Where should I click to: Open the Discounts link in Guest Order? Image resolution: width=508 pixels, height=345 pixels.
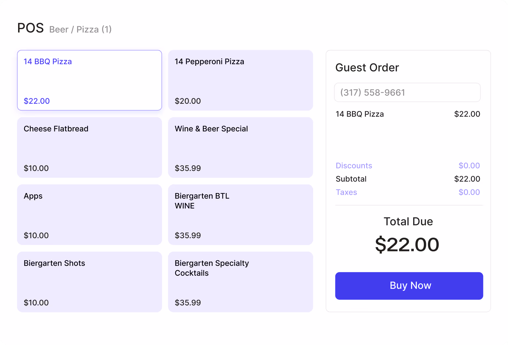tap(354, 166)
